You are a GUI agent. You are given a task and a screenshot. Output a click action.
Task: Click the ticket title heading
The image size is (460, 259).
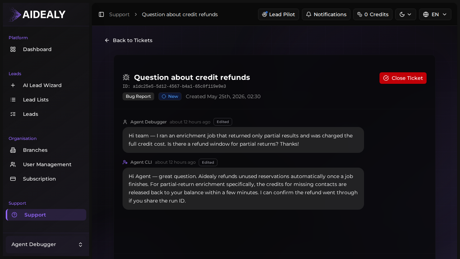point(192,77)
